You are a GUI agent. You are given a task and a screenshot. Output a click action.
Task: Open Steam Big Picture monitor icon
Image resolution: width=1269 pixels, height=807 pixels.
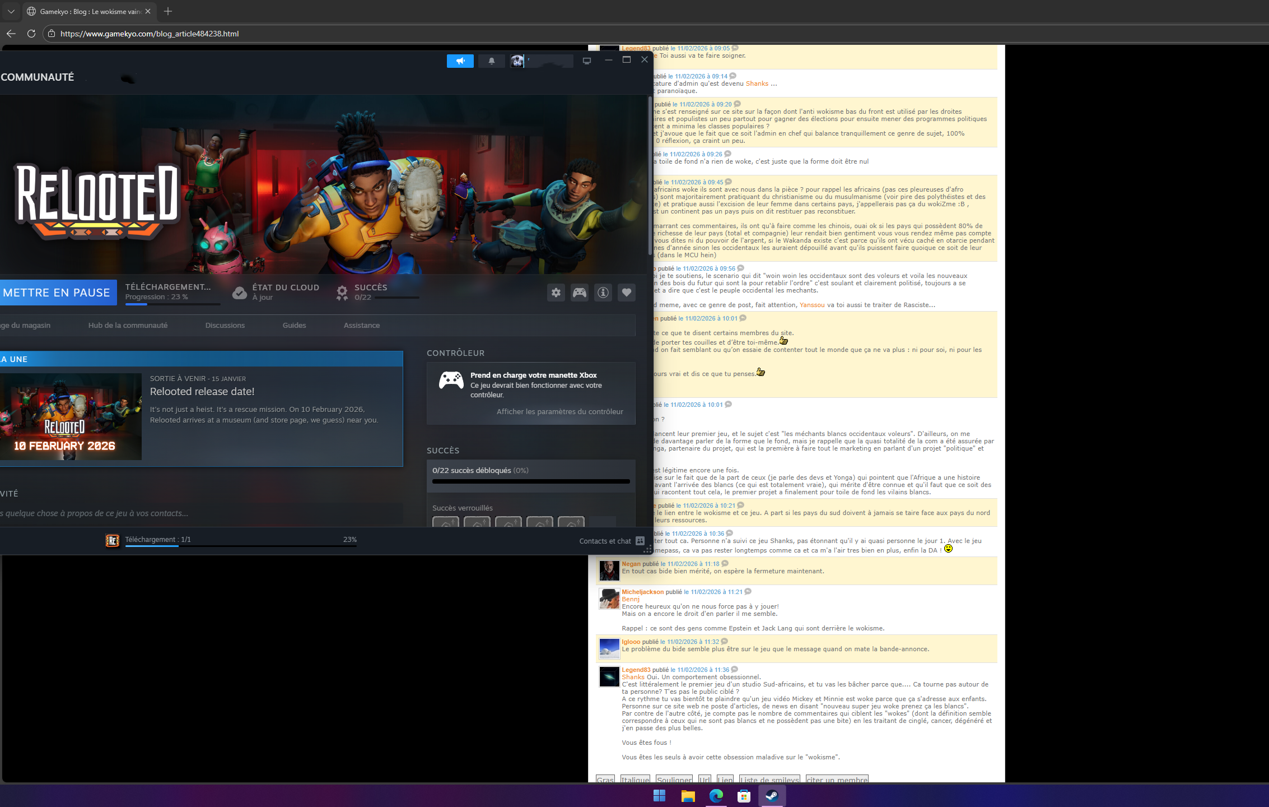pyautogui.click(x=586, y=61)
